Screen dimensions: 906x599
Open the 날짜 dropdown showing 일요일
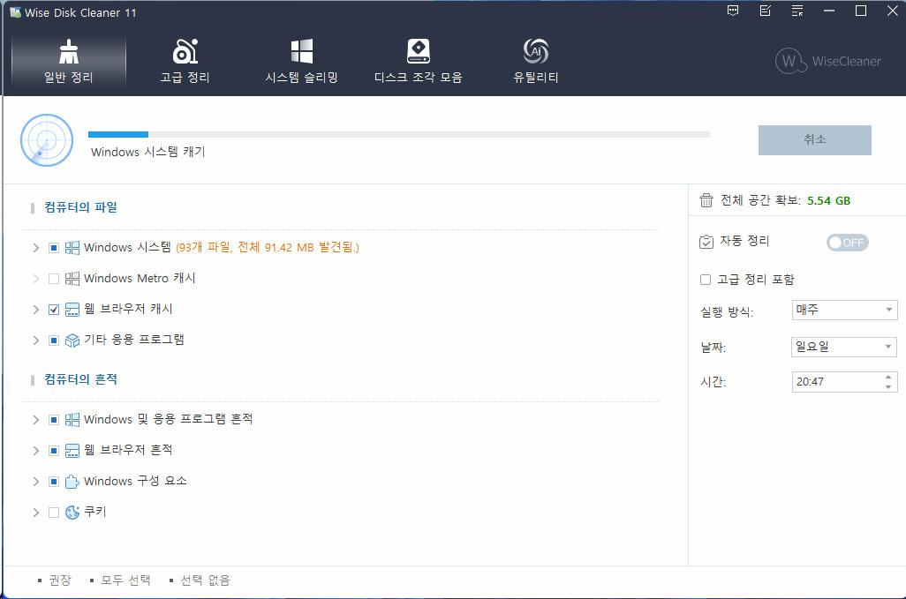[844, 347]
